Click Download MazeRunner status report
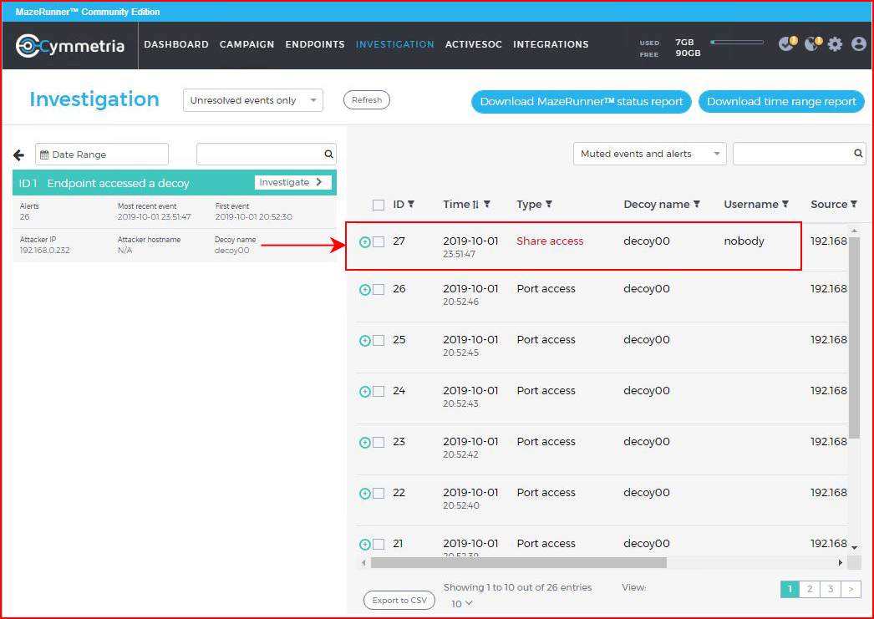874x619 pixels. (582, 102)
